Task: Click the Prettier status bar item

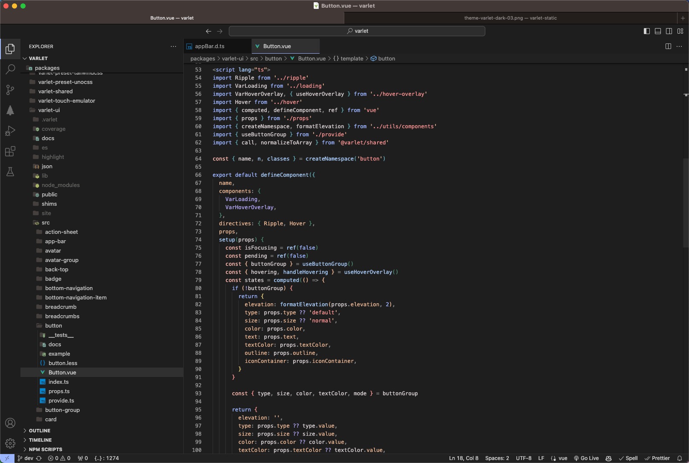Action: point(657,458)
